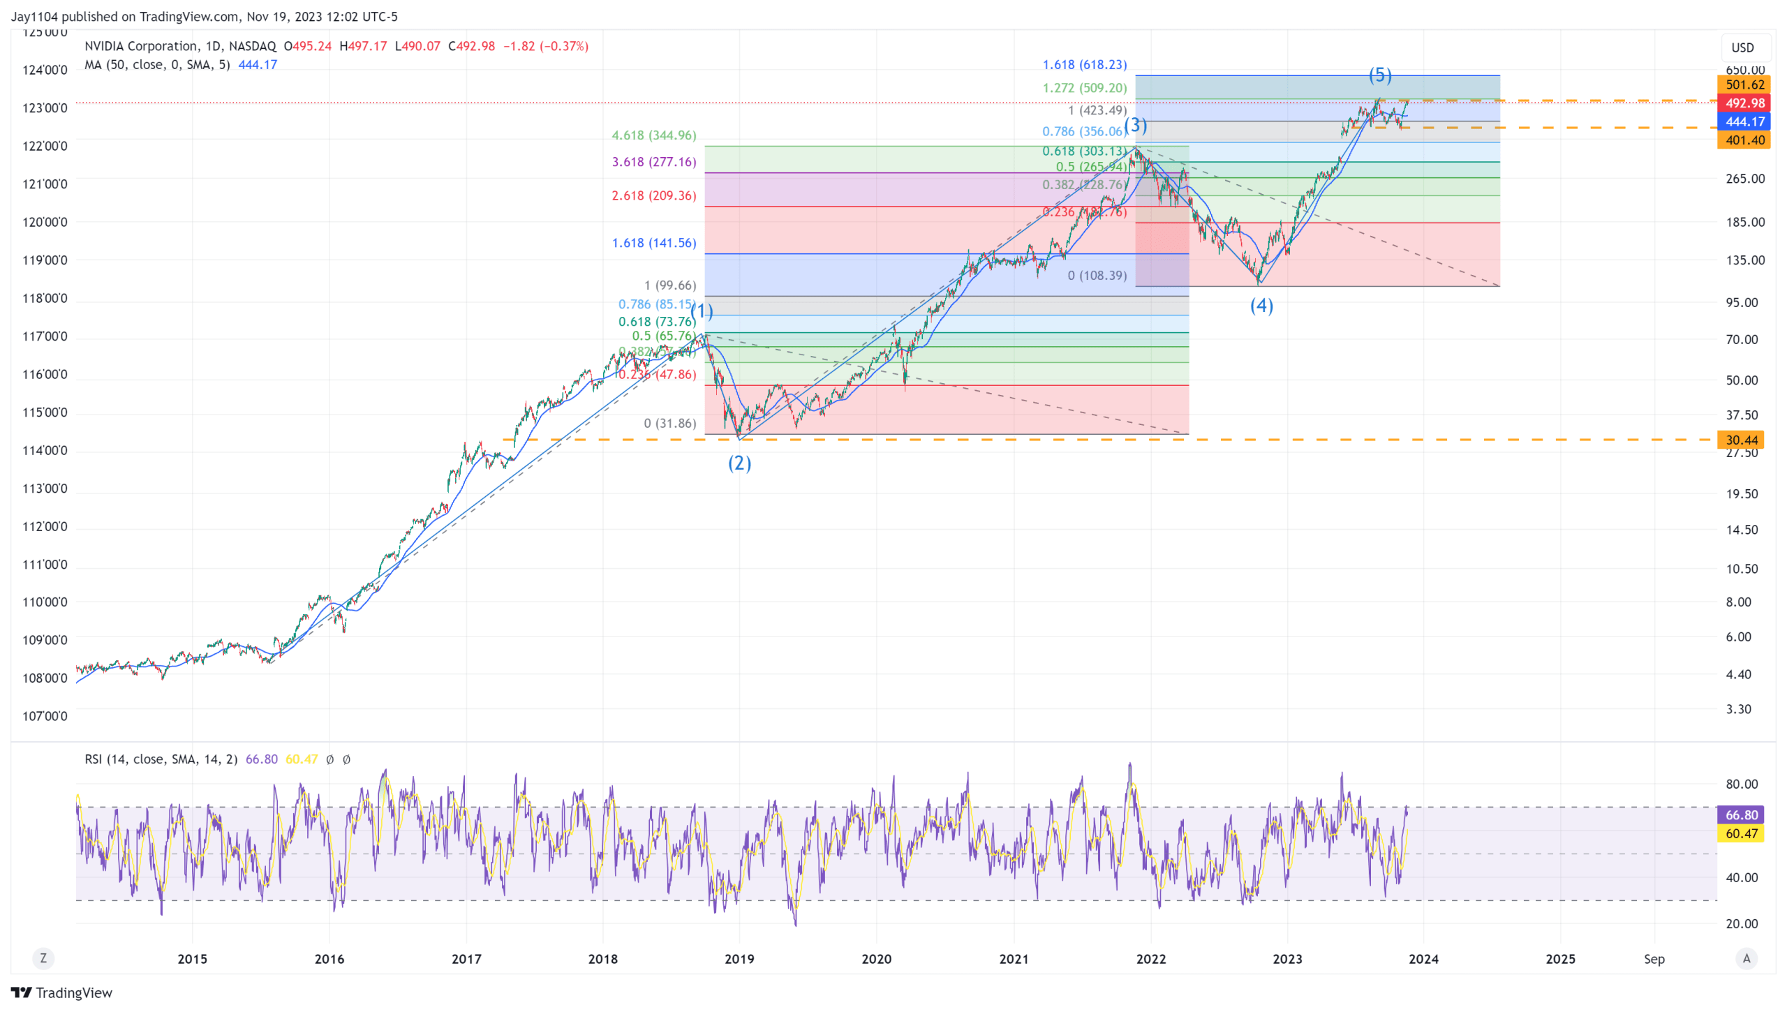Click the 2020 label on the time axis

pos(877,959)
